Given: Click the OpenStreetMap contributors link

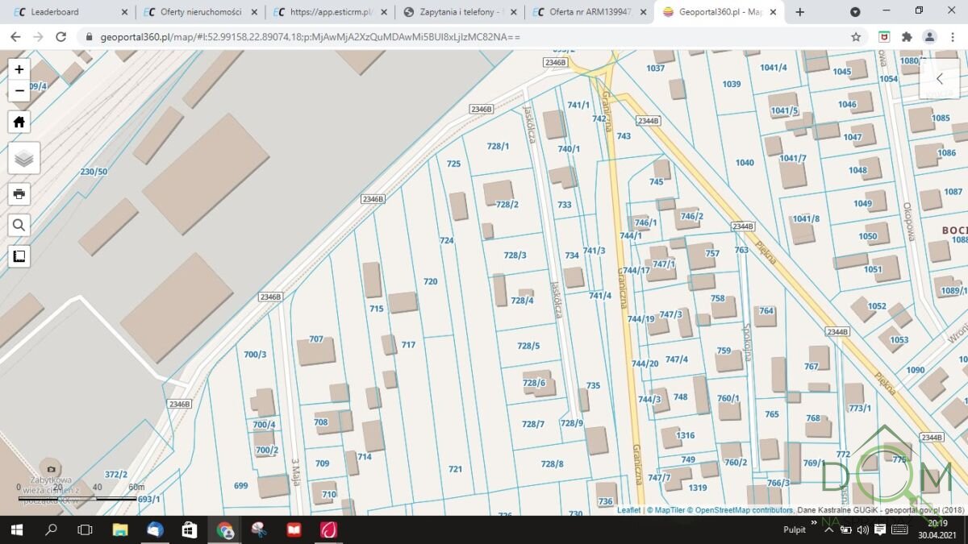Looking at the screenshot, I should pyautogui.click(x=743, y=510).
